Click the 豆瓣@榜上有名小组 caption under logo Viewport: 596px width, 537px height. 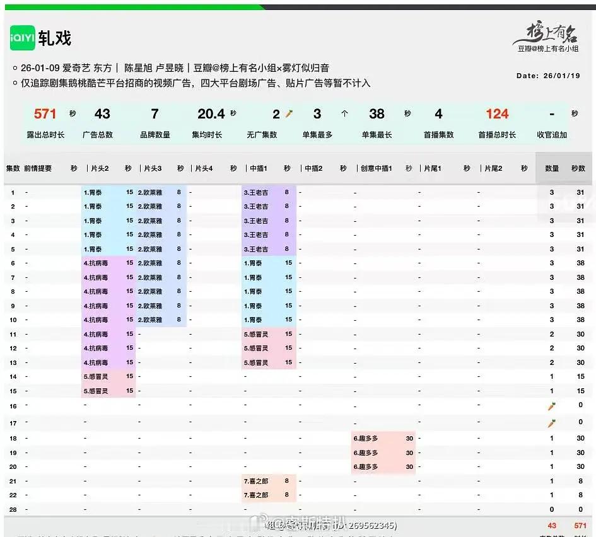click(x=548, y=49)
